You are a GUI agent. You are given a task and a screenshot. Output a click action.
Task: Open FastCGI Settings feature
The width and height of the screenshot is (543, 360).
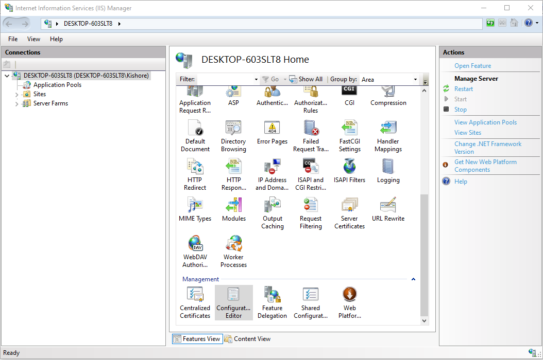tap(349, 136)
